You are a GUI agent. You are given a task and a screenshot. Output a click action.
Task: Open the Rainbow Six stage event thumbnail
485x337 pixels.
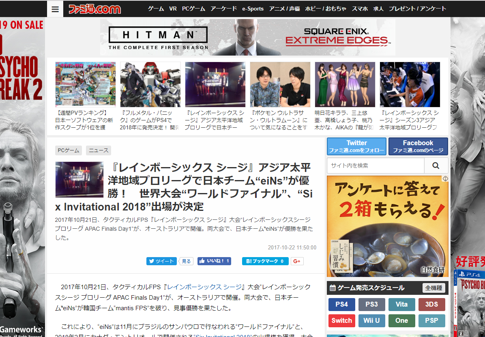coord(215,84)
